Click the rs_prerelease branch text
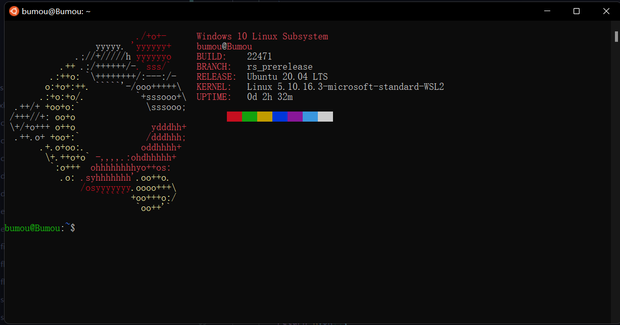This screenshot has height=325, width=620. click(x=280, y=66)
